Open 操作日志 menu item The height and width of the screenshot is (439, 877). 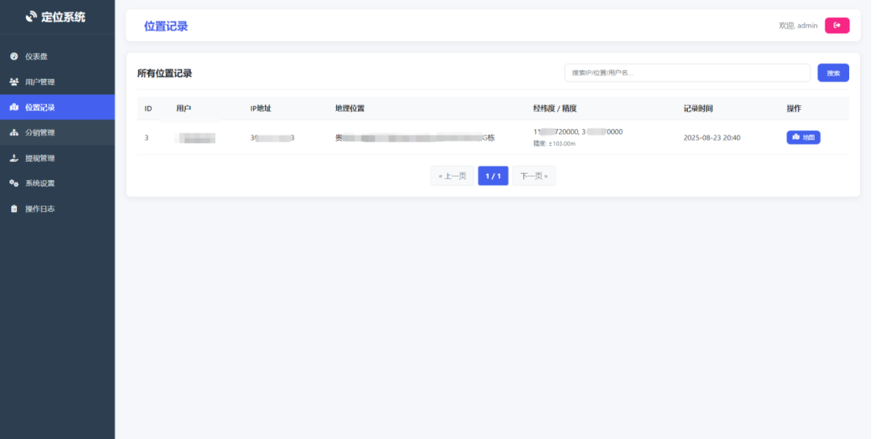coord(57,209)
